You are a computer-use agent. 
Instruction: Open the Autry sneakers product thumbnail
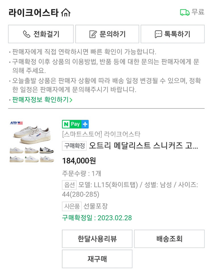point(32,142)
